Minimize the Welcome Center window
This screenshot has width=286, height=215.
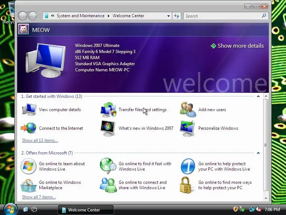click(x=248, y=6)
